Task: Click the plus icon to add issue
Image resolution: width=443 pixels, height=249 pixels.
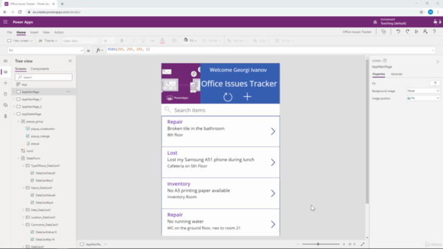Action: pos(247,97)
